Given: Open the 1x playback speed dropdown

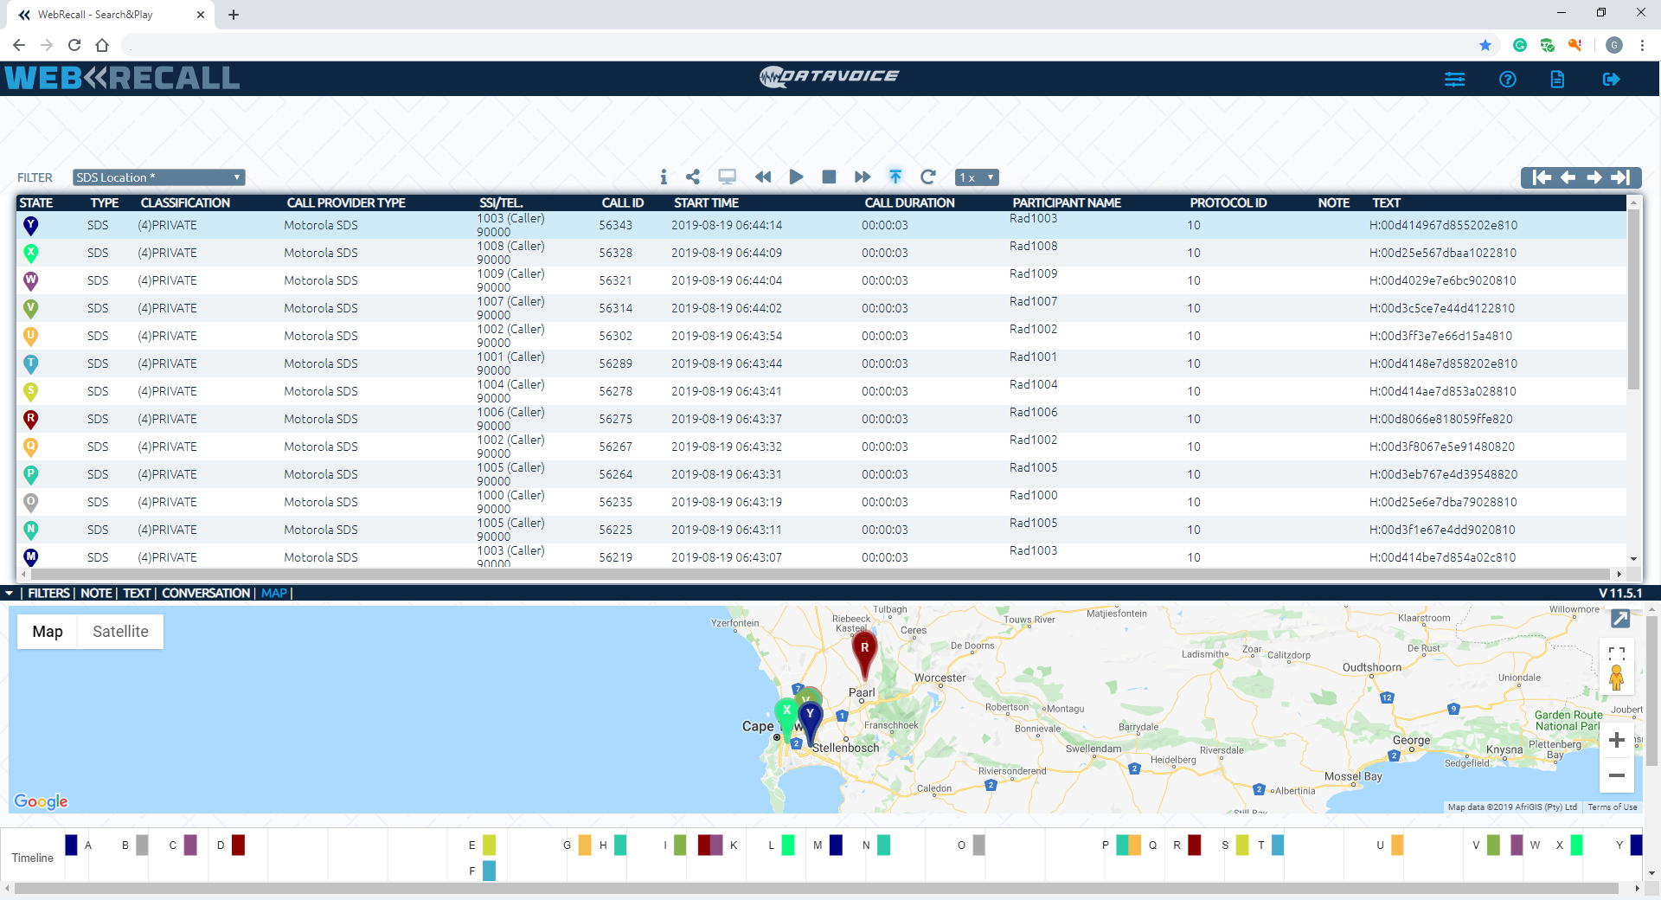Looking at the screenshot, I should tap(977, 177).
